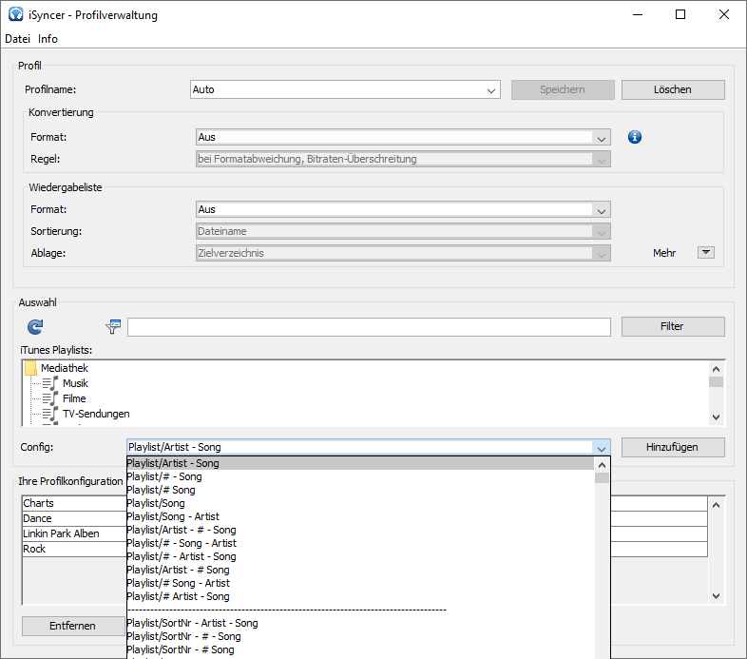Click the playlist icon next to Musik
747x659 pixels.
click(50, 383)
